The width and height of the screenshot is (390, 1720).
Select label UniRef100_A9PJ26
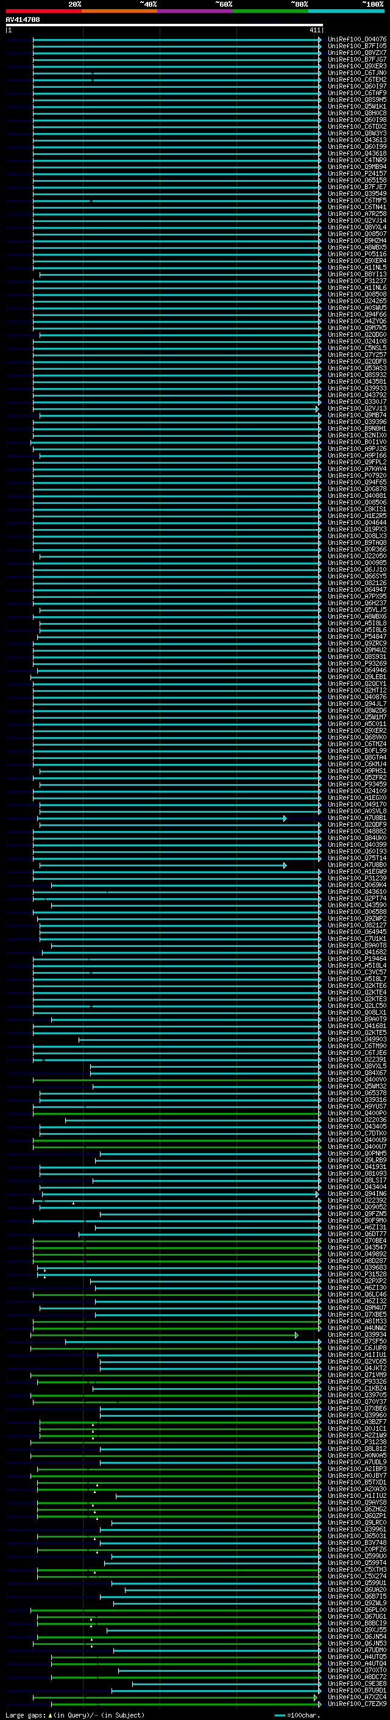pyautogui.click(x=356, y=448)
